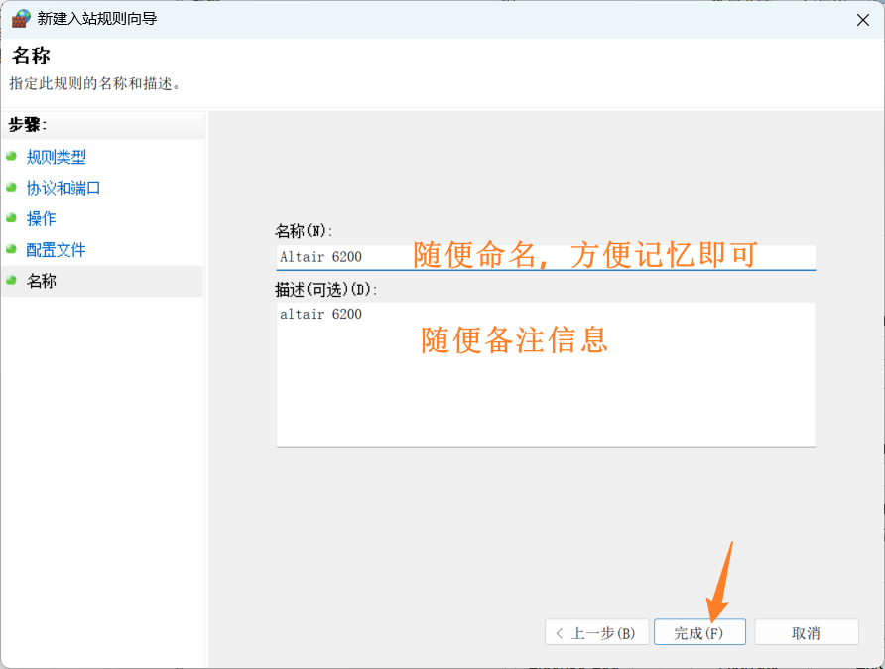885x669 pixels.
Task: Click the green bullet beside 配置文件
Action: point(11,249)
